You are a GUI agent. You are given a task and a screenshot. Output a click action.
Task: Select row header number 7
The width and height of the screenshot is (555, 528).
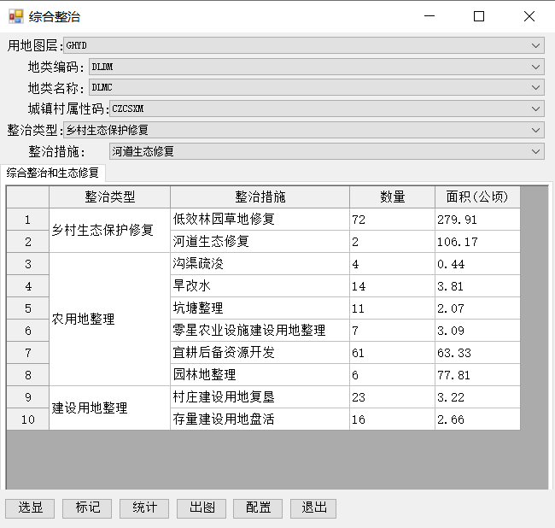coord(27,353)
